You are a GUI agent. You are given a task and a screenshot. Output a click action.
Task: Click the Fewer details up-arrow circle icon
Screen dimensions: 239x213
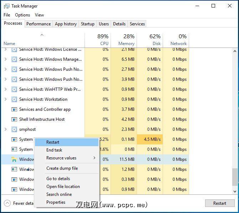click(7, 203)
